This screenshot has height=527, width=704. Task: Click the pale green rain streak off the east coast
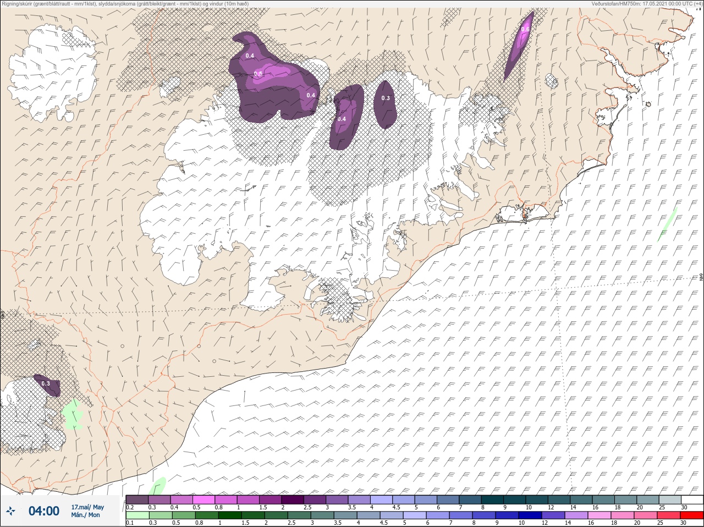tap(668, 224)
